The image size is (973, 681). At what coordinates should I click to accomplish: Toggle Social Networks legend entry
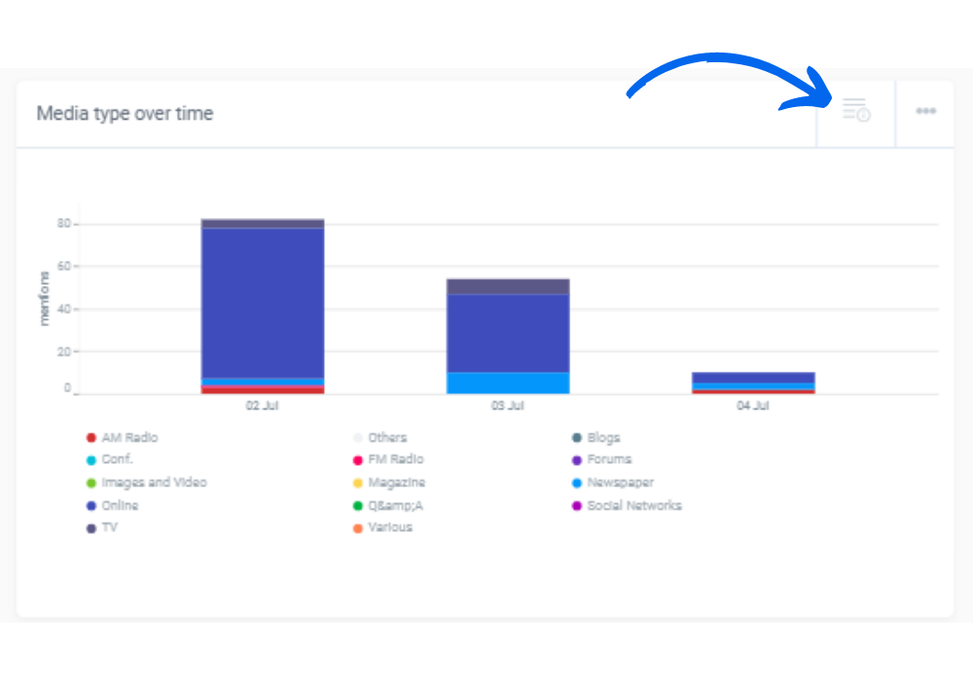(627, 506)
